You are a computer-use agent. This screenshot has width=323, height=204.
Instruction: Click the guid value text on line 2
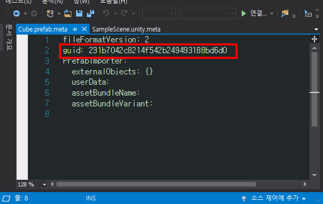(158, 51)
